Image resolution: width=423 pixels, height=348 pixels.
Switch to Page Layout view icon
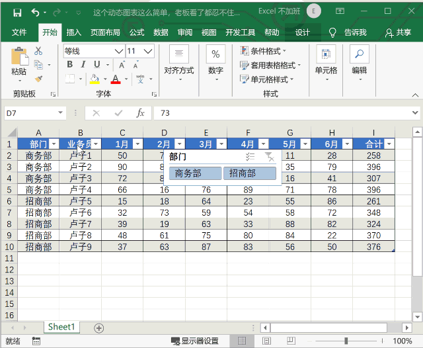point(266,341)
